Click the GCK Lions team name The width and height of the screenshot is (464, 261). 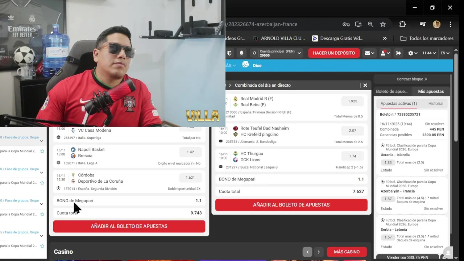tap(250, 160)
